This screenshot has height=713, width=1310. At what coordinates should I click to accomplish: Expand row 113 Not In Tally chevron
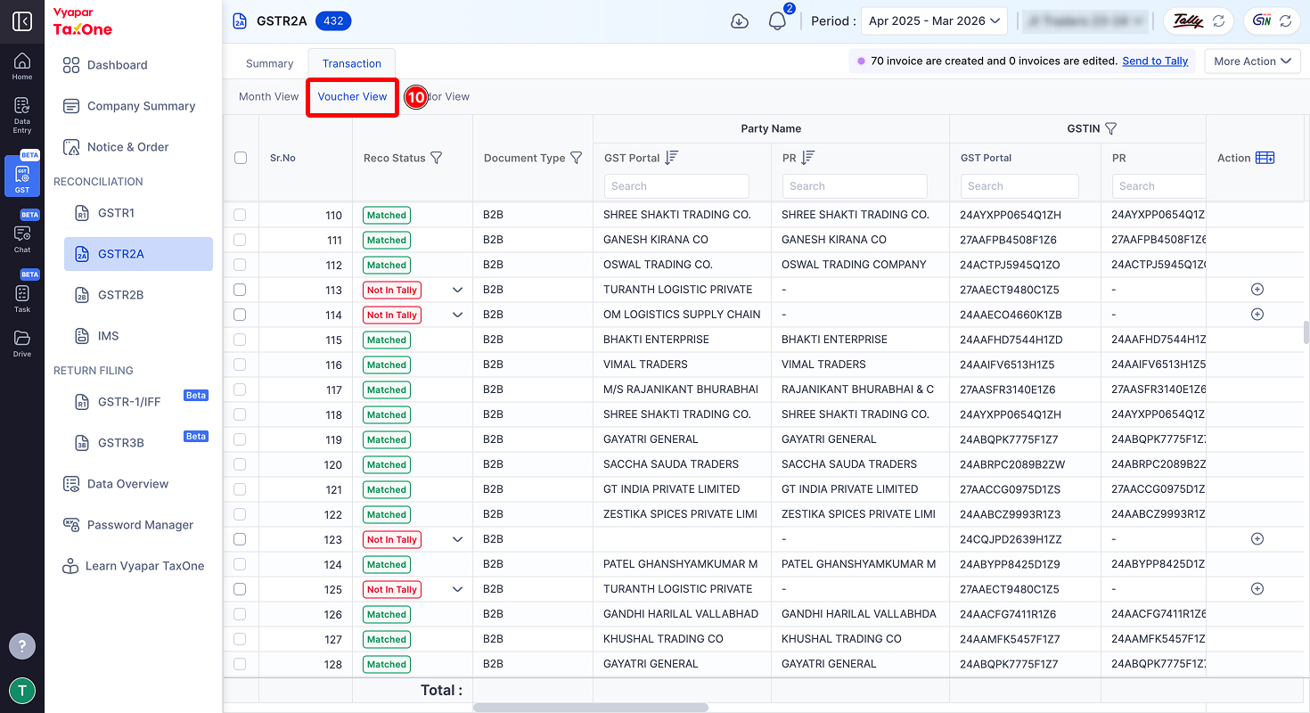coord(458,290)
